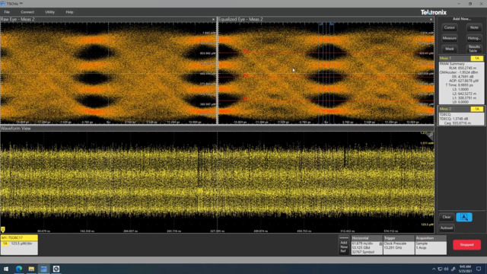Click the Waveform View title

pos(15,129)
